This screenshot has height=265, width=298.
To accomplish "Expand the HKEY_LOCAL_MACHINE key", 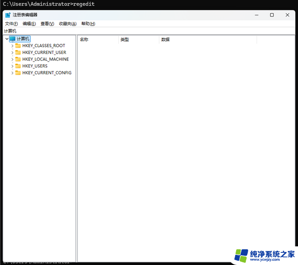I will [x=13, y=59].
